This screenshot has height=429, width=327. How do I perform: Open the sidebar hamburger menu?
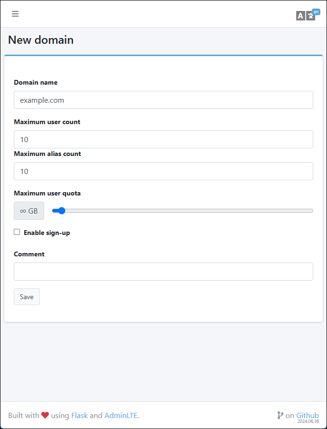tap(15, 14)
